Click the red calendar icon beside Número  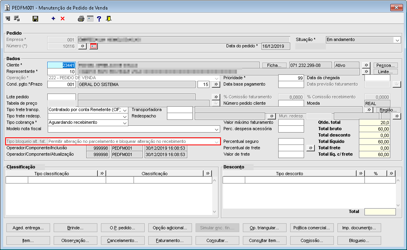click(x=93, y=46)
